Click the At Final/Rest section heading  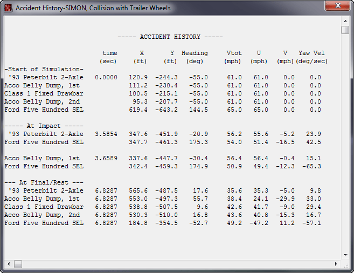point(44,182)
